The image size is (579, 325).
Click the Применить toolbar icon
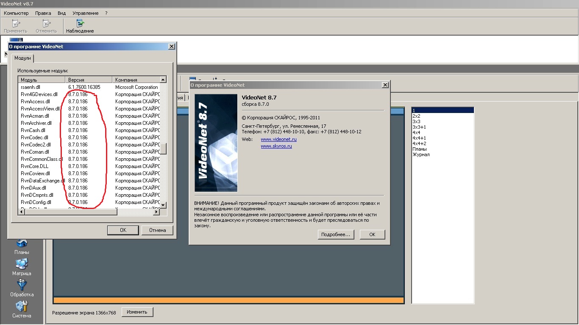(x=16, y=24)
